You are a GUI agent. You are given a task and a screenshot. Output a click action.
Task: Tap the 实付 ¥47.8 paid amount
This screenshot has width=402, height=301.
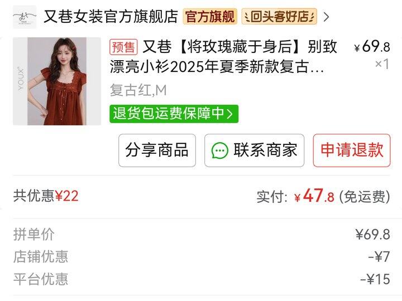323,196
